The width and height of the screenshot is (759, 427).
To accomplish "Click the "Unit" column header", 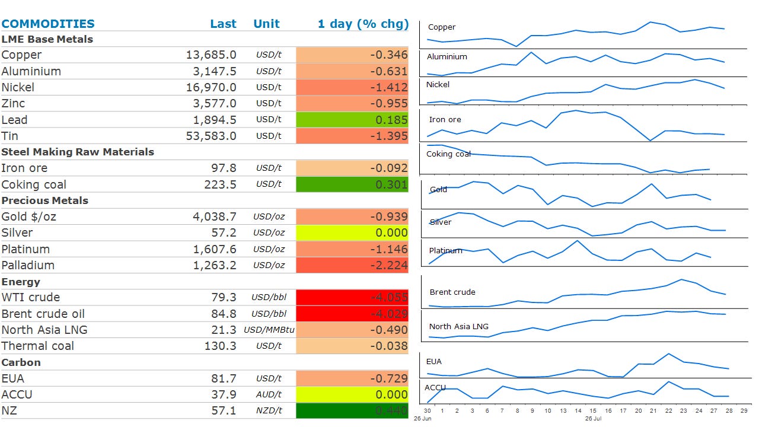I will coord(266,24).
